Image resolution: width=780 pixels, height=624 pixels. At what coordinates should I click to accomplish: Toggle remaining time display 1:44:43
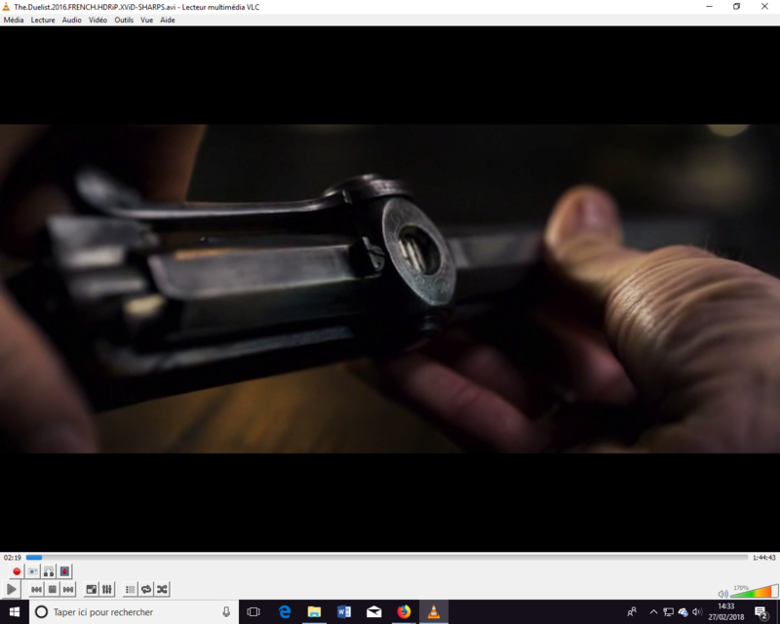(x=764, y=558)
